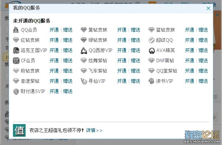Open 开通 for 蓝钻贵族
Image resolution: width=222 pixels, height=145 pixels.
coord(189,30)
